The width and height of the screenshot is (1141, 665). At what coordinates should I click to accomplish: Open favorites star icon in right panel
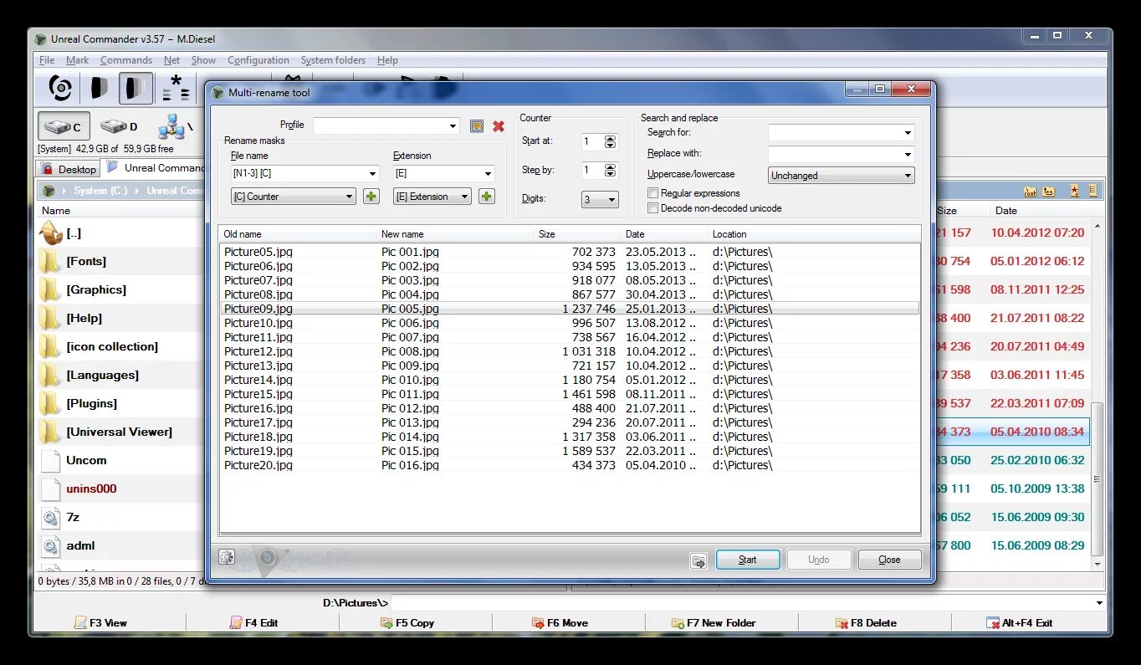tap(1074, 191)
